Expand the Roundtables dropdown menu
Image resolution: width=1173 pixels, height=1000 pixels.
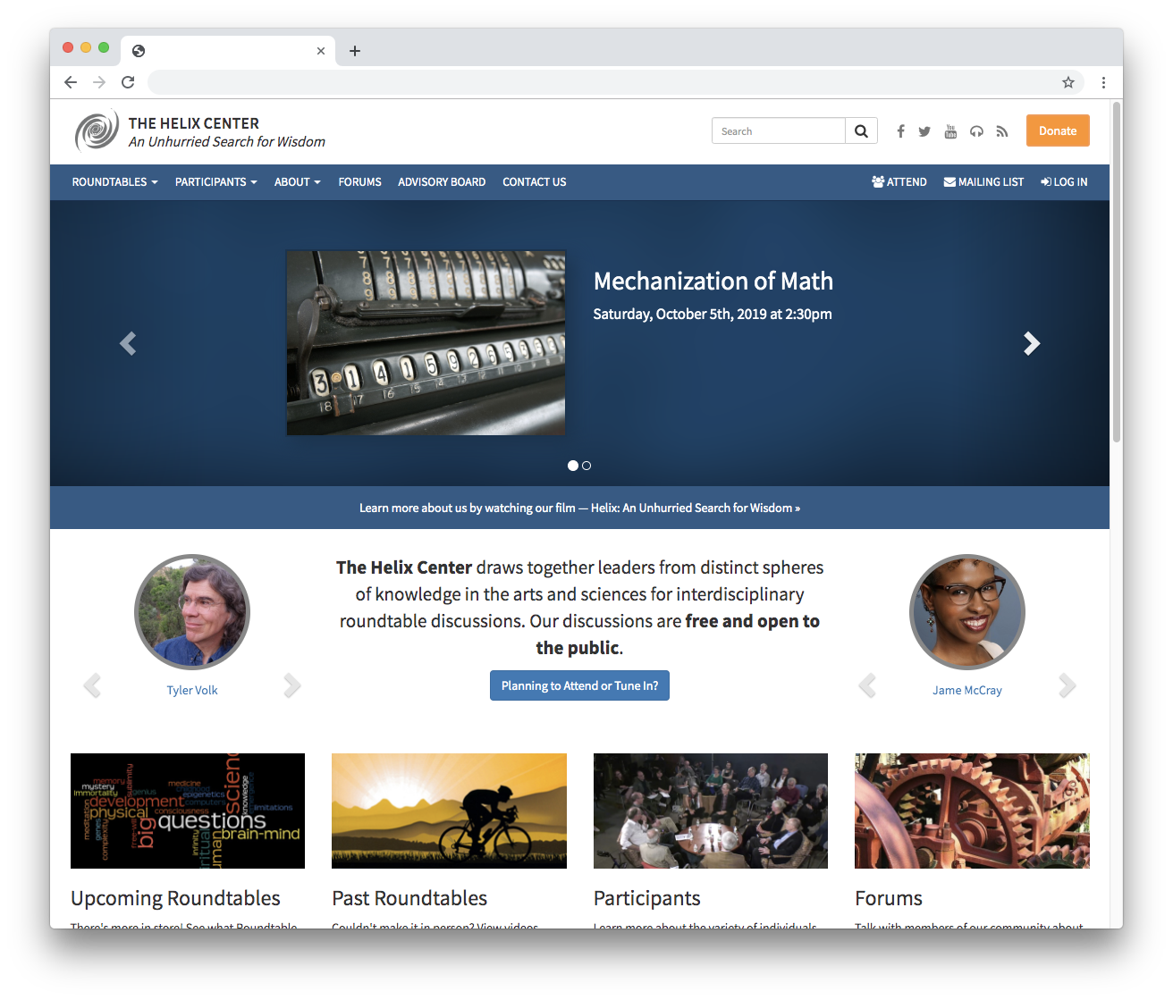tap(114, 182)
